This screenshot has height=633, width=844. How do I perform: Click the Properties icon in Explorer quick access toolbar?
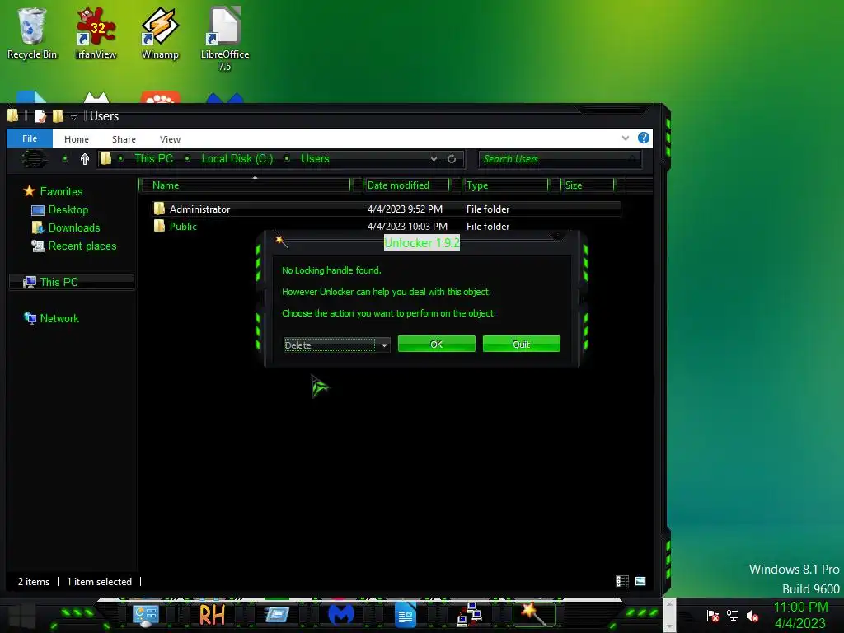click(x=40, y=115)
